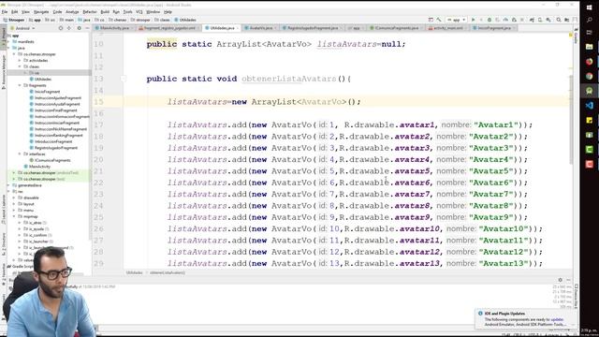Click the Stroooper breadcrumb in navigation bar
Viewport: 599px width, 337px height.
click(x=14, y=20)
